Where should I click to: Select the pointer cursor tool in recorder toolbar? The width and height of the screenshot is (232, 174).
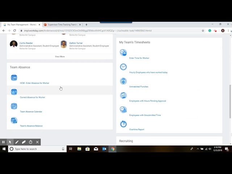(10, 142)
